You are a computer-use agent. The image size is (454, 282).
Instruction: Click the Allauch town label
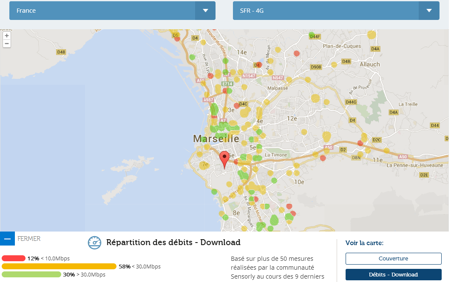pos(369,64)
